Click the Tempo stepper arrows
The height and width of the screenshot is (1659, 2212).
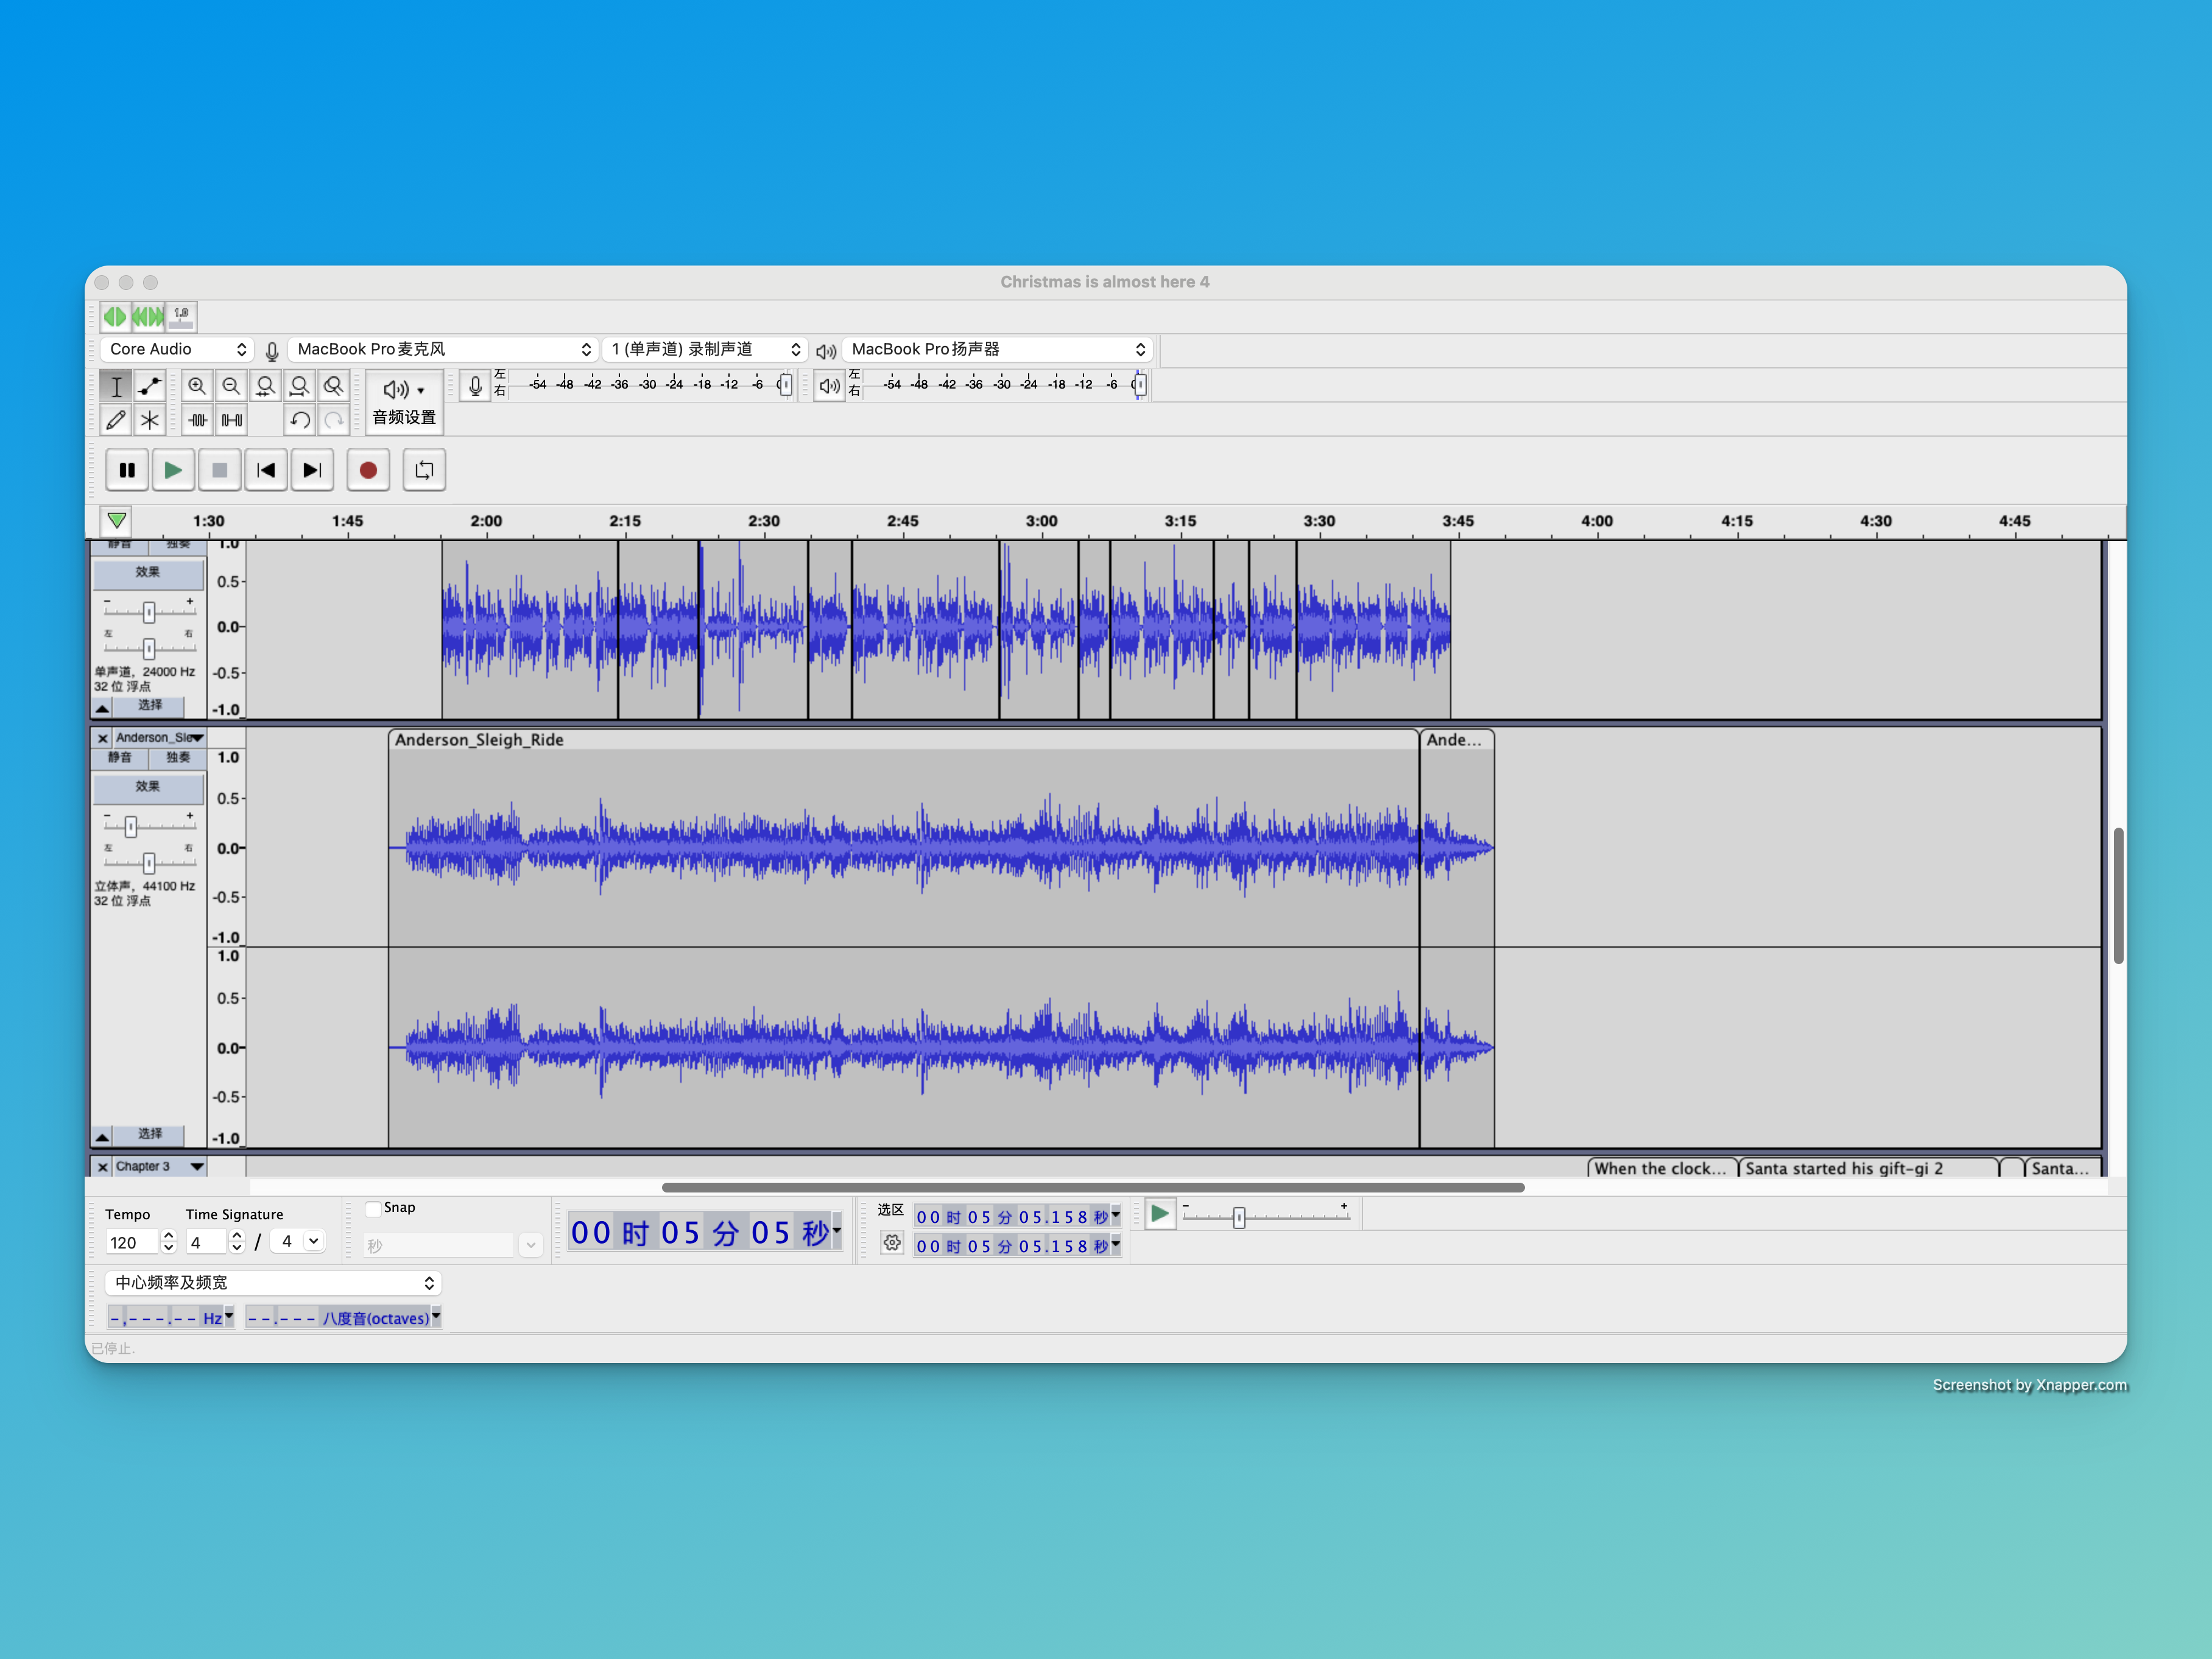[168, 1242]
